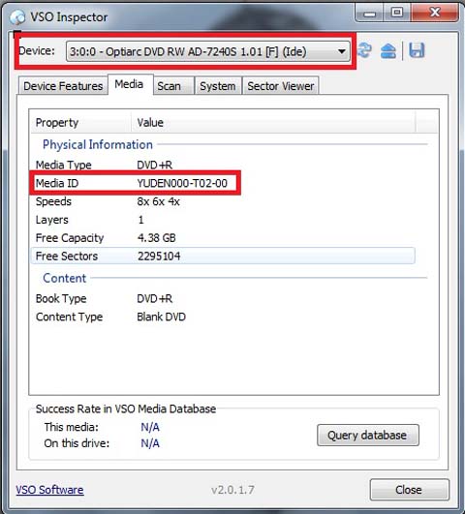This screenshot has height=514, width=465.
Task: Click the 8x 6x 4x speeds value
Action: click(159, 201)
